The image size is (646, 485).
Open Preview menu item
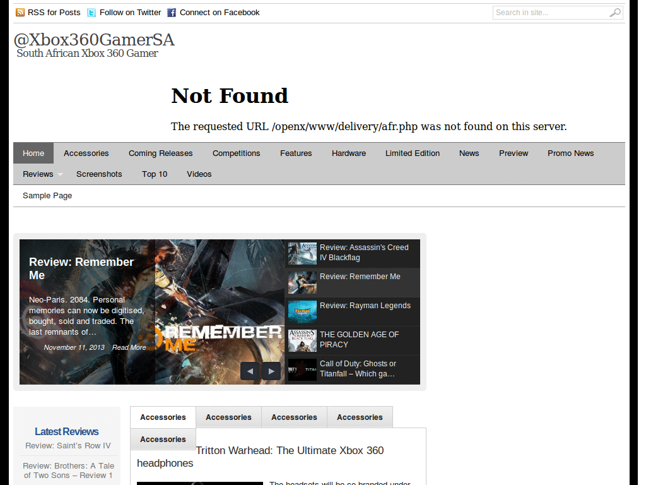[x=514, y=153]
